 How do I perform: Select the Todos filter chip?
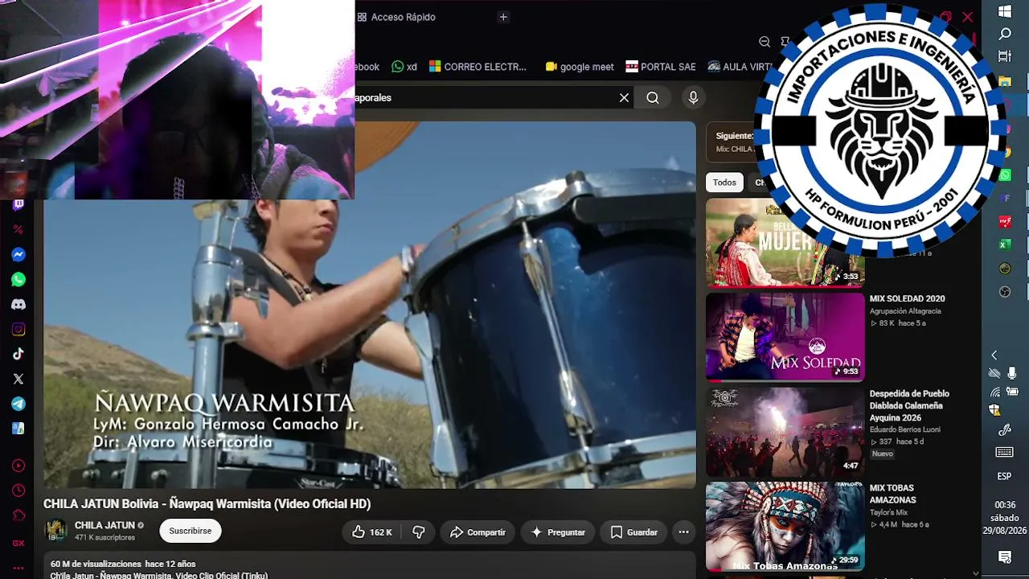point(724,183)
